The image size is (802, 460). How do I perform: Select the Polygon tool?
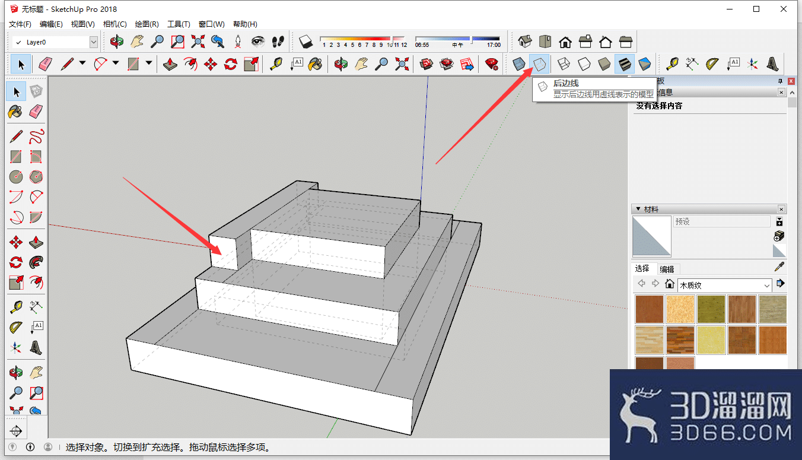pyautogui.click(x=36, y=177)
